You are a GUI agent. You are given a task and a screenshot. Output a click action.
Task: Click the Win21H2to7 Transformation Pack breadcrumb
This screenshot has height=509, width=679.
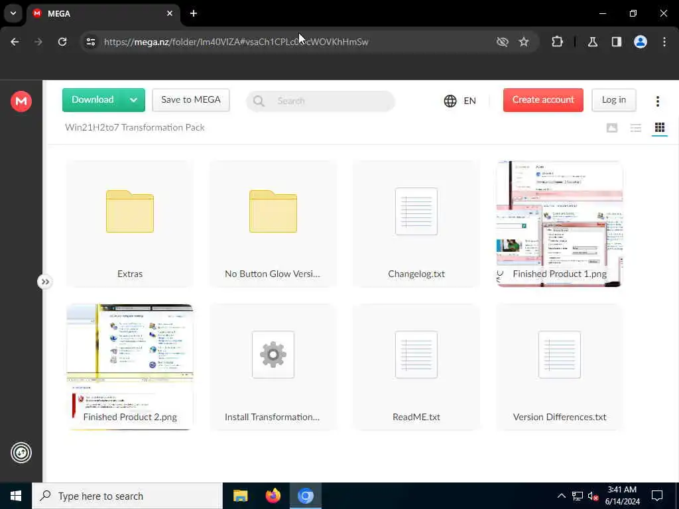point(135,127)
